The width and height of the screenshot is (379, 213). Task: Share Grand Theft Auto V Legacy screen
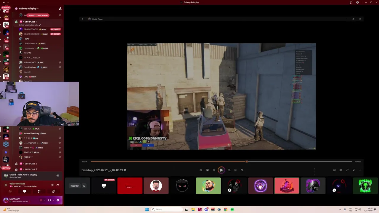point(58,176)
